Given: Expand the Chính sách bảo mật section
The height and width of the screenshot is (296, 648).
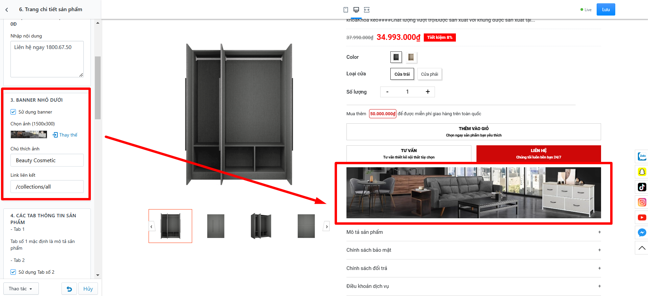Looking at the screenshot, I should [473, 250].
